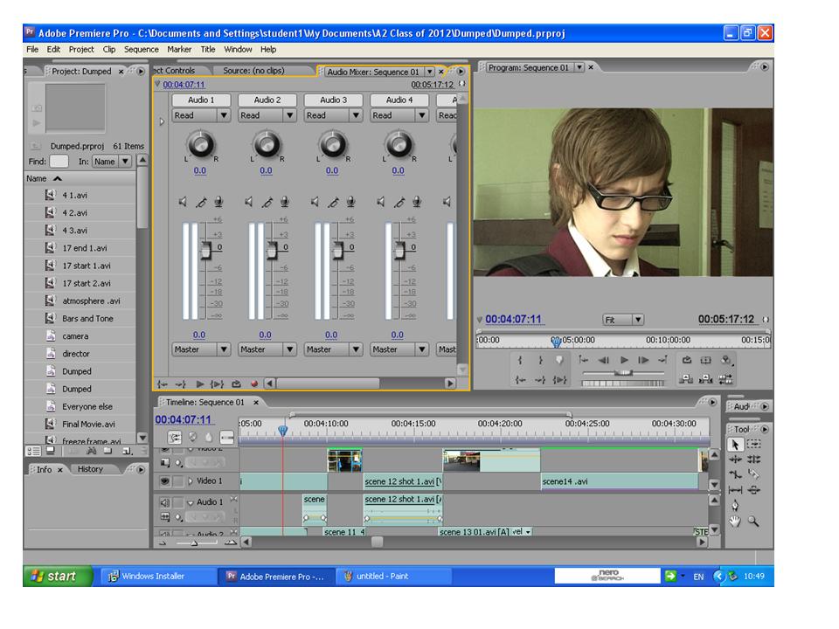The image size is (839, 629).
Task: Open the Project menu
Action: (81, 49)
